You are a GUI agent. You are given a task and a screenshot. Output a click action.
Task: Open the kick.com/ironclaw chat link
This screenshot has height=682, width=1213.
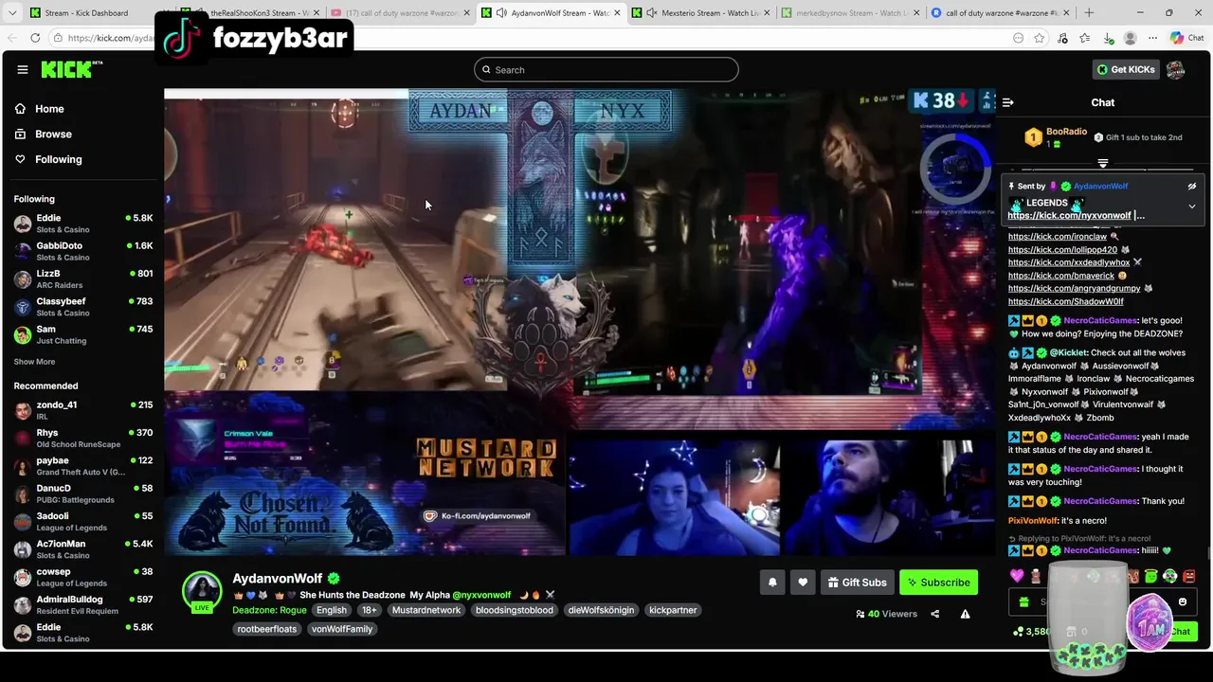coord(1057,237)
